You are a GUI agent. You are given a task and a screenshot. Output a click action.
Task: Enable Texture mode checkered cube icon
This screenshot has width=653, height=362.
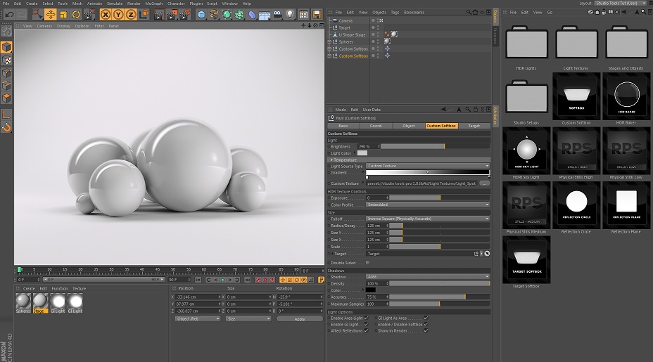[6, 60]
